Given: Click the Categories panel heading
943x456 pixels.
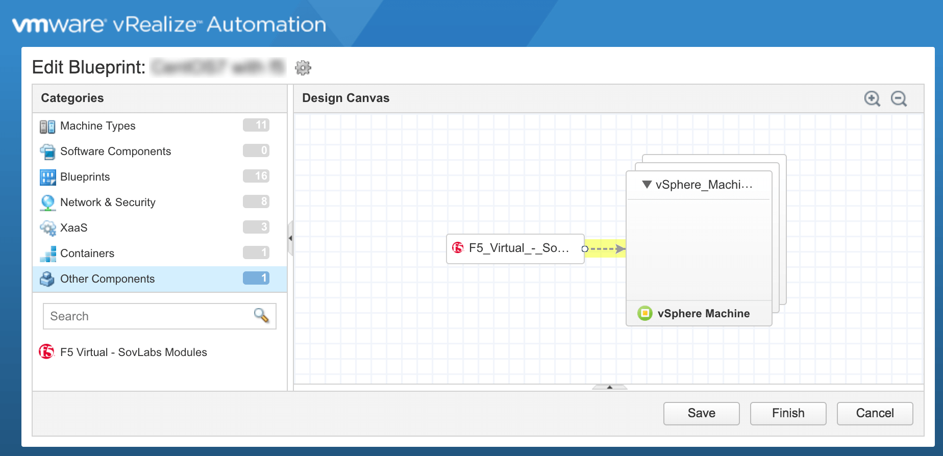Looking at the screenshot, I should pos(72,98).
